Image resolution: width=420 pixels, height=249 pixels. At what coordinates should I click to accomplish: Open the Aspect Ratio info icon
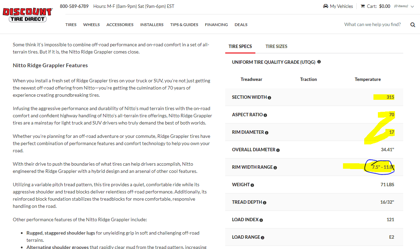pyautogui.click(x=265, y=115)
